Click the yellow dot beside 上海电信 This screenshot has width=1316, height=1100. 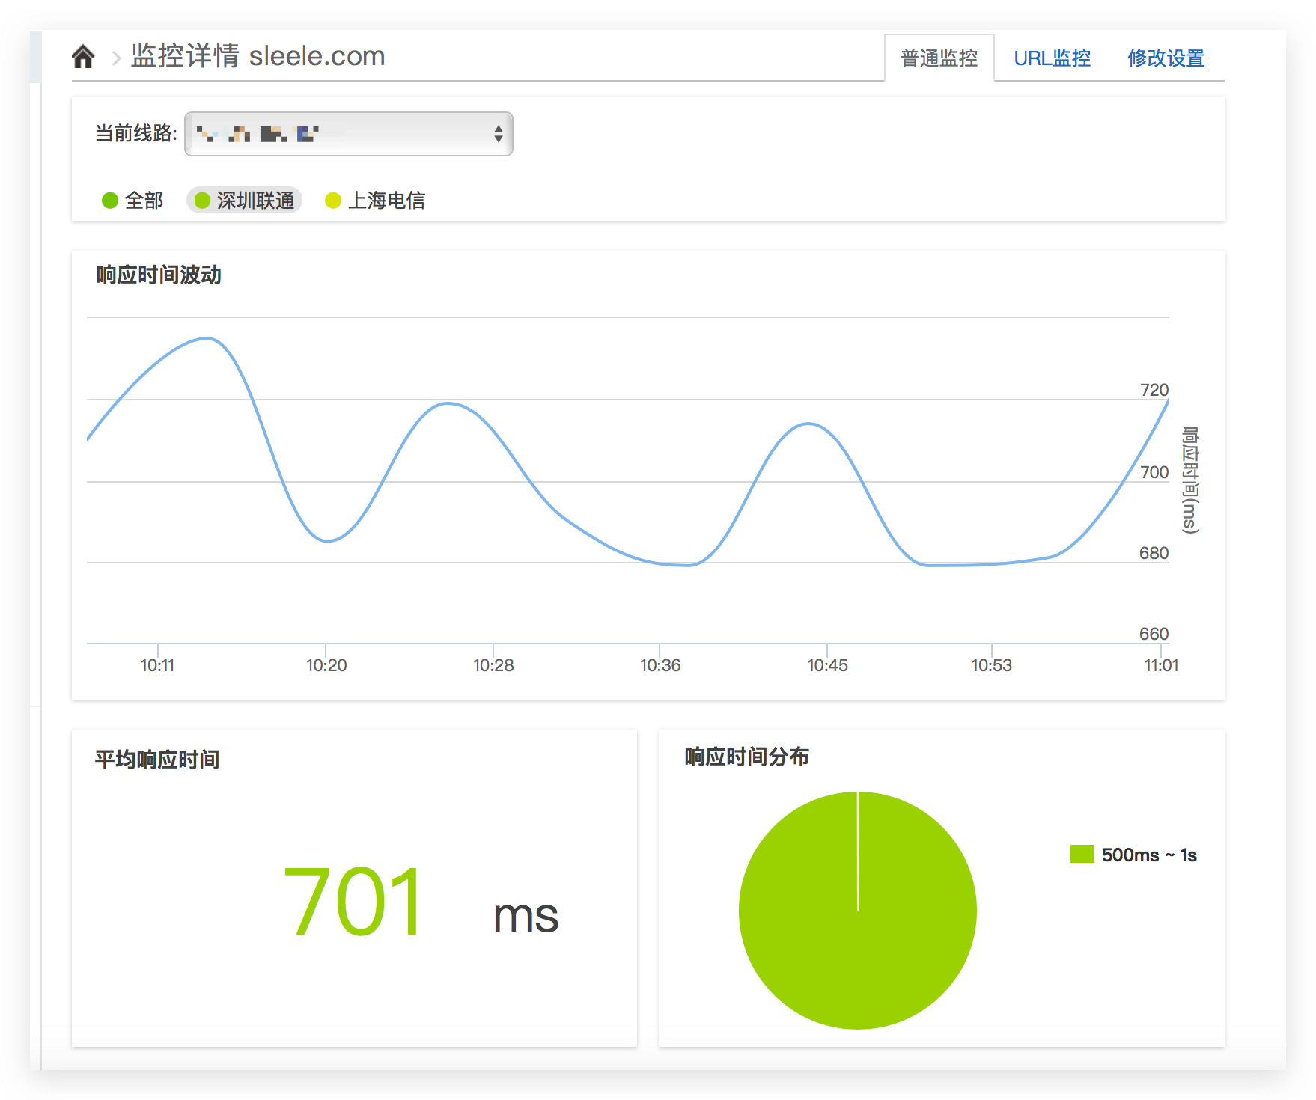pyautogui.click(x=333, y=201)
